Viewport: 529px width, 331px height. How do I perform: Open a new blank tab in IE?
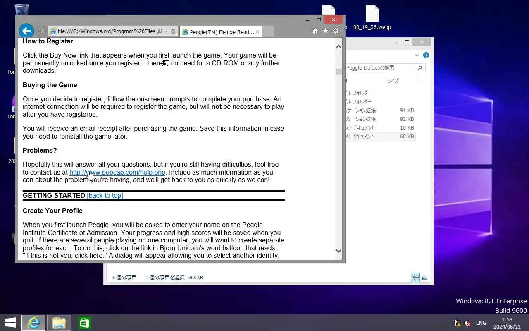(268, 32)
